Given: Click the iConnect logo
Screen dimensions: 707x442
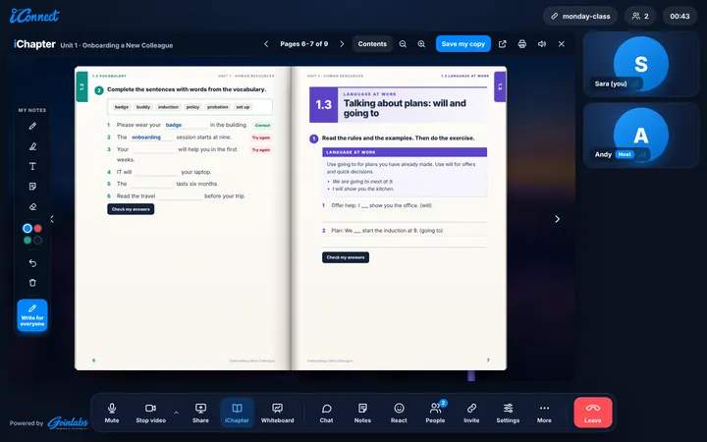Looking at the screenshot, I should click(34, 16).
